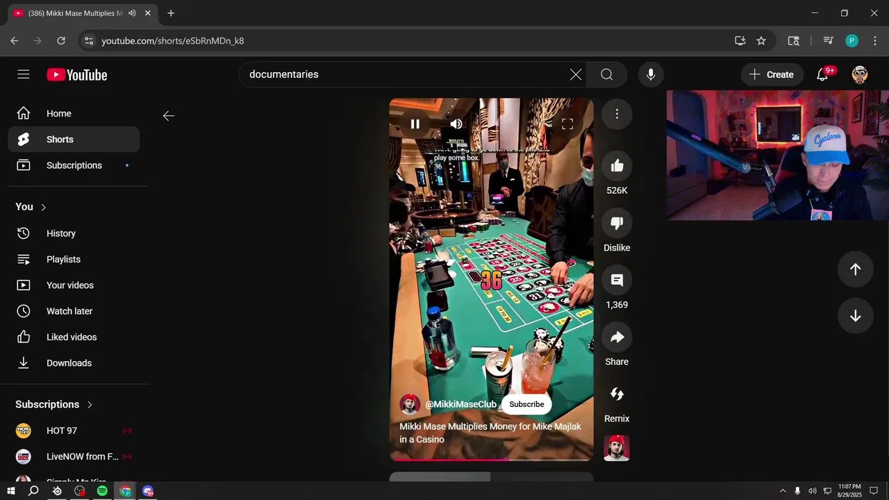Click the Short's red progress bar
Screen dimensions: 889x500
point(492,459)
